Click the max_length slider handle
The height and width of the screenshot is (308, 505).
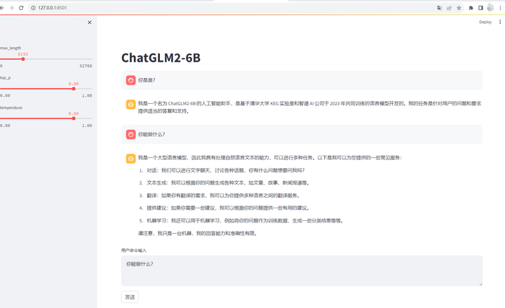click(x=23, y=59)
